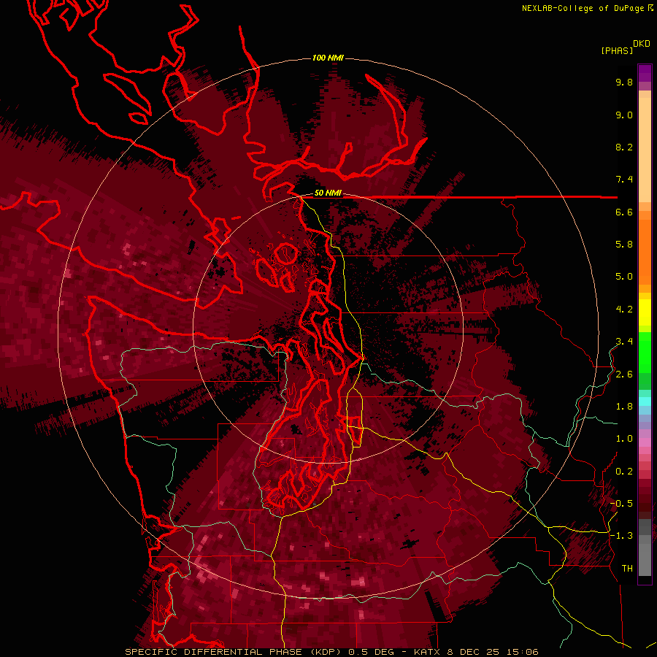The height and width of the screenshot is (657, 657).
Task: Click the 9.8 legend value
Action: pos(624,82)
